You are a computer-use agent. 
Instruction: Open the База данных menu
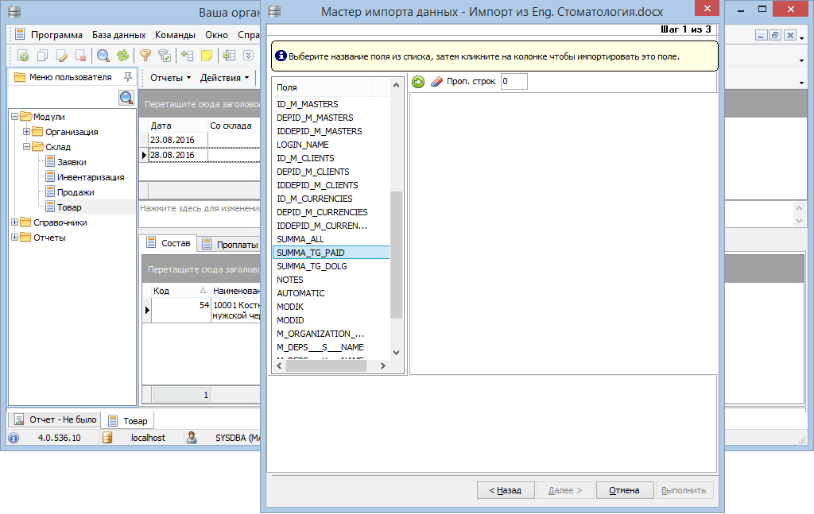[118, 35]
